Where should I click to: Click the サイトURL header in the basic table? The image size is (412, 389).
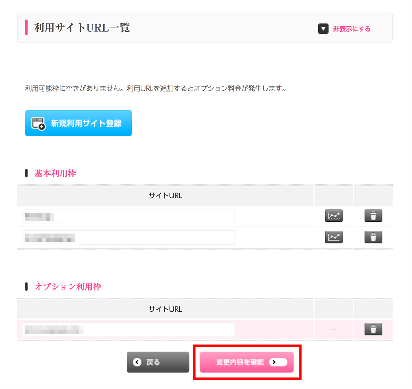(165, 196)
